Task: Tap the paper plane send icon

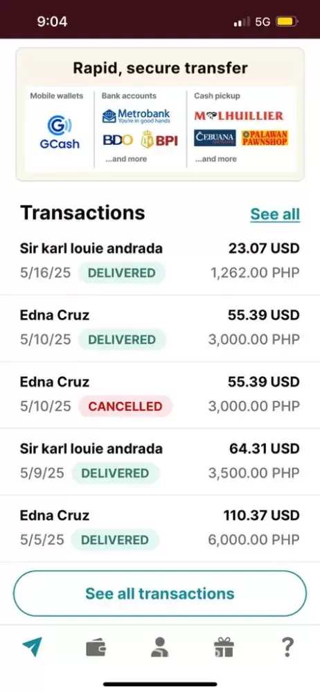Action: coord(33,647)
